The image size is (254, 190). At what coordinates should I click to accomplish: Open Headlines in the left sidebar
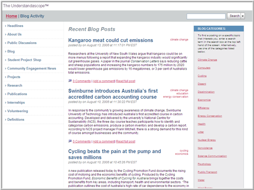pos(15,26)
